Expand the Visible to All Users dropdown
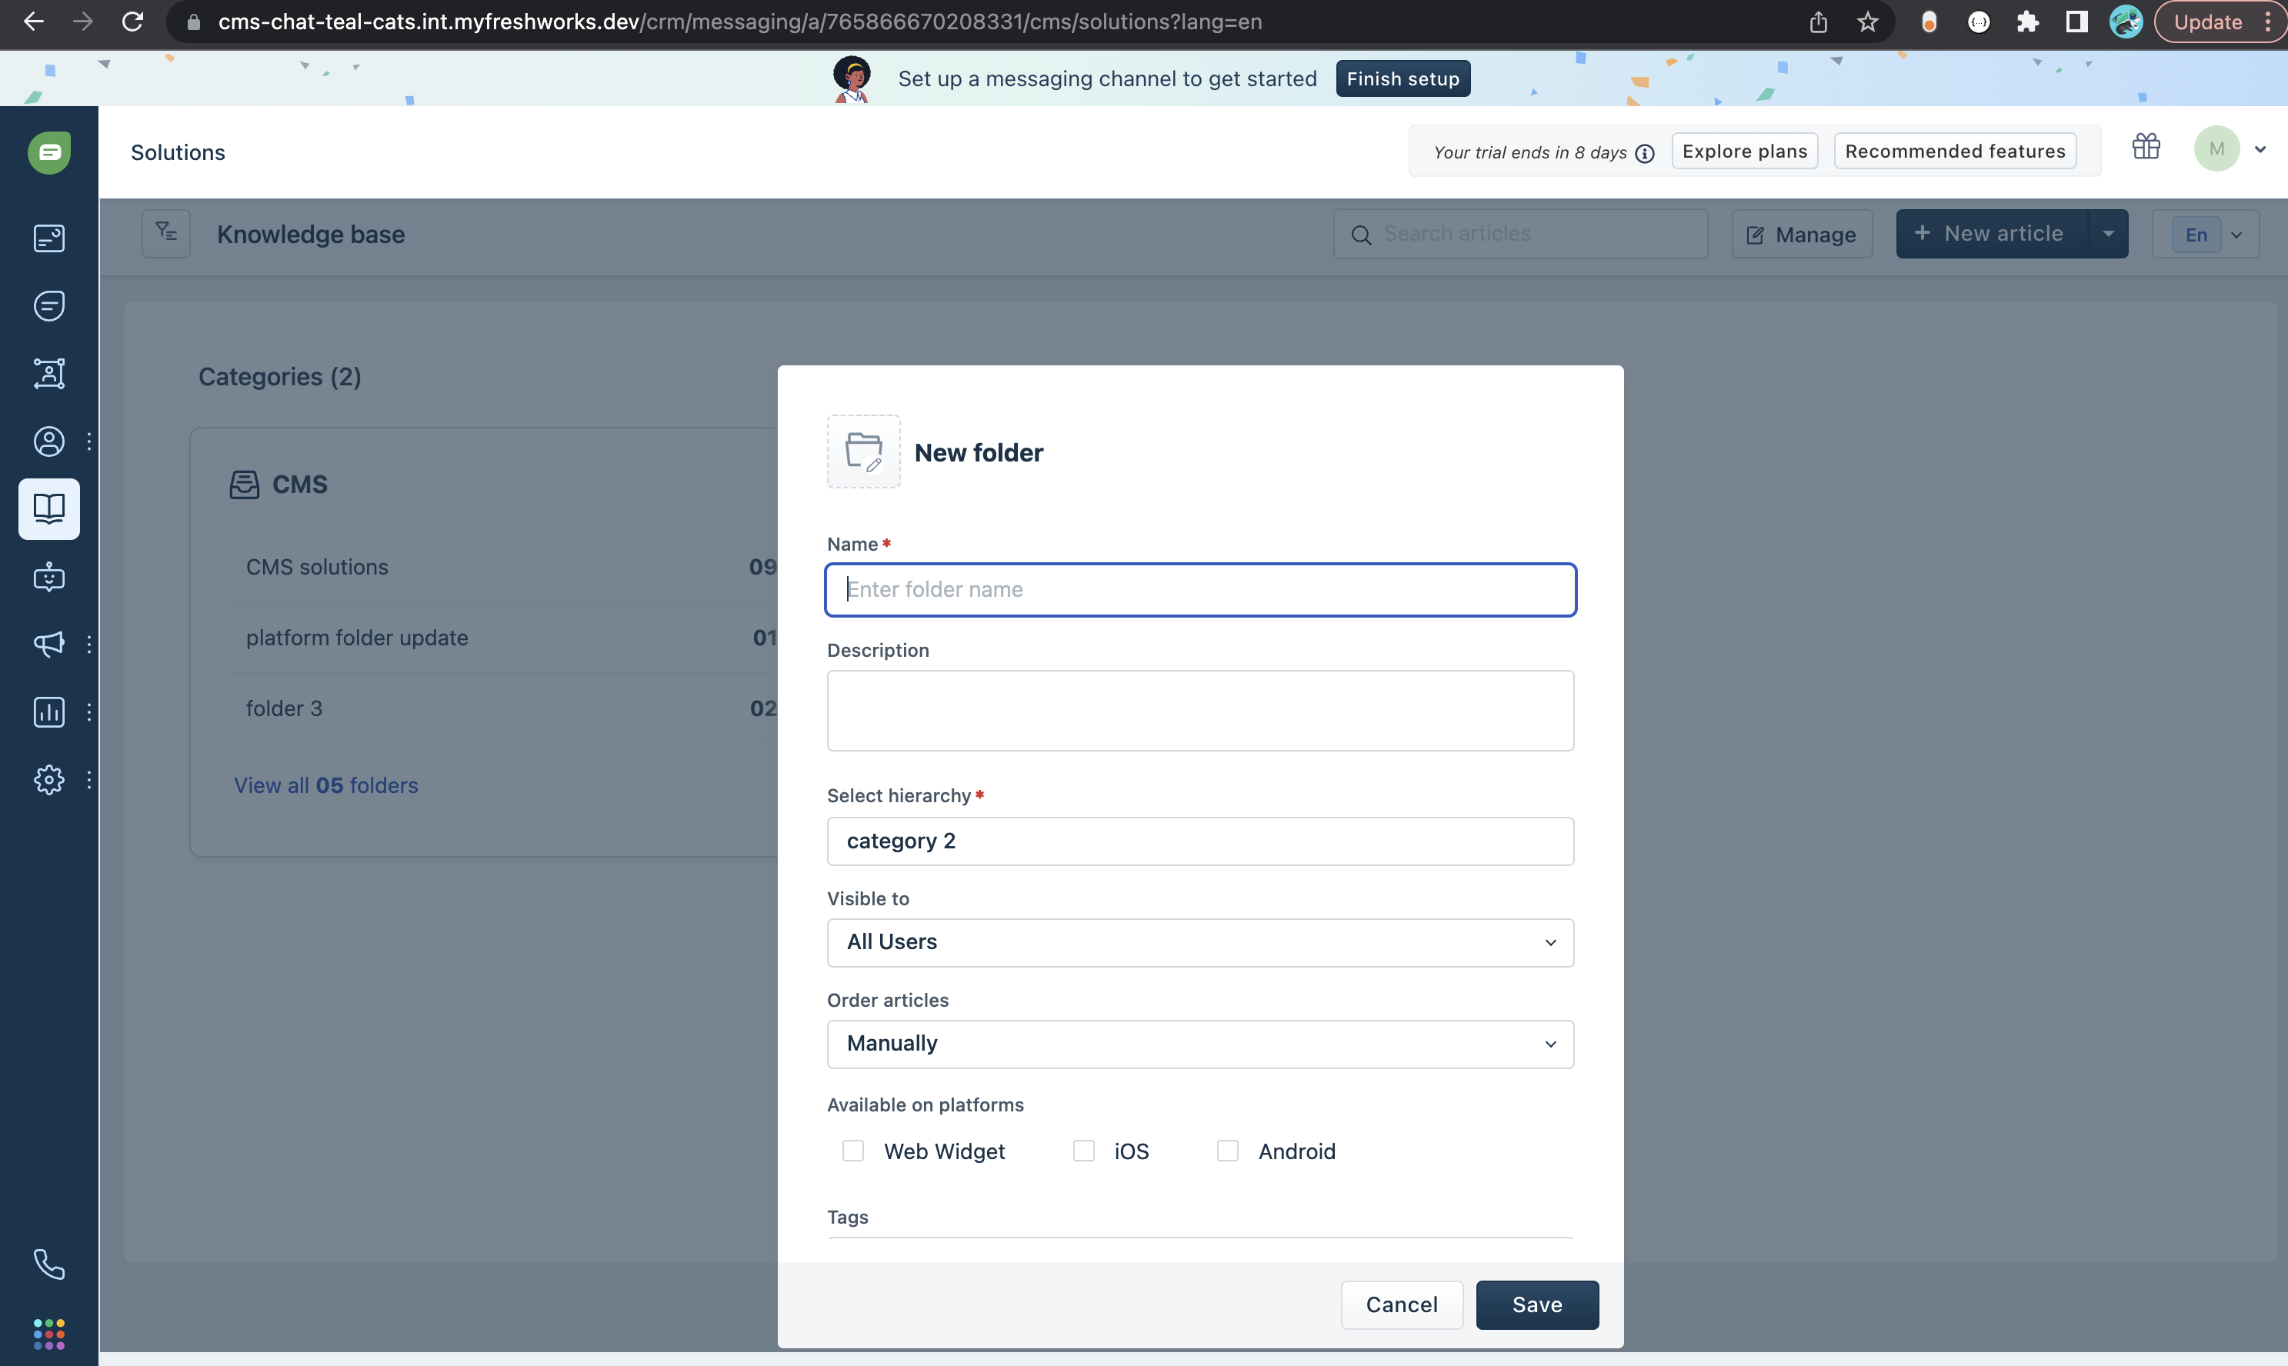Screen dimensions: 2288x1366 click(x=1199, y=941)
